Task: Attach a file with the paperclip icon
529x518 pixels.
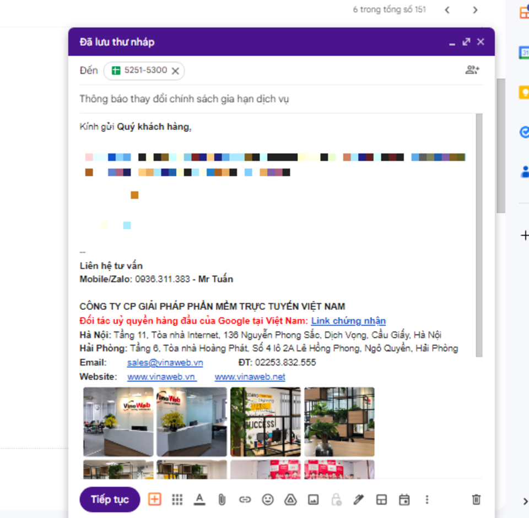Action: point(222,499)
